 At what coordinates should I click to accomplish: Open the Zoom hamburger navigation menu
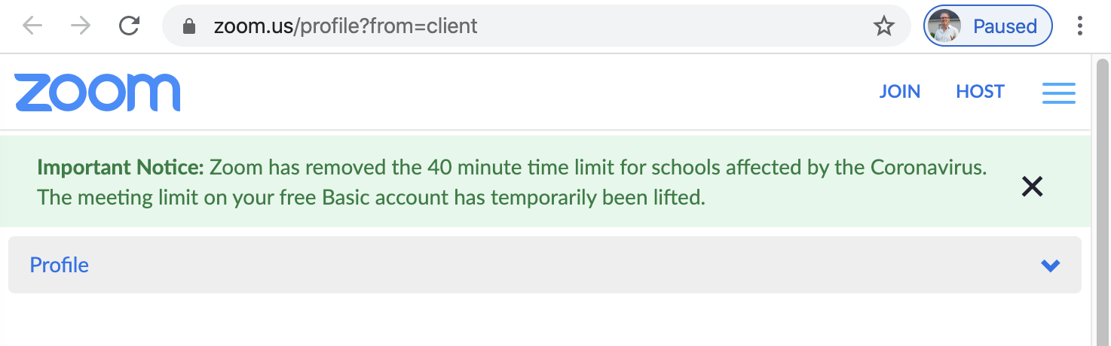1059,93
